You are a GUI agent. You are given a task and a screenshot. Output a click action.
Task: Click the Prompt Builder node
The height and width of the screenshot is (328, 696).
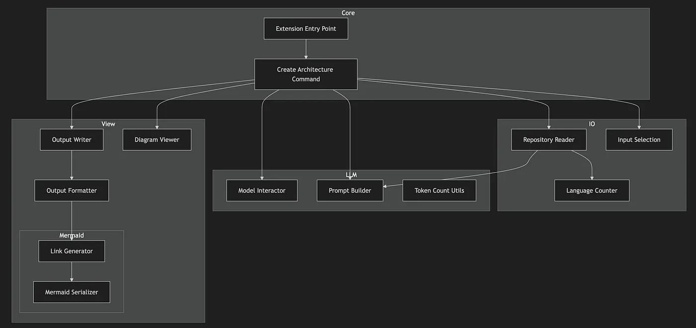pos(350,191)
